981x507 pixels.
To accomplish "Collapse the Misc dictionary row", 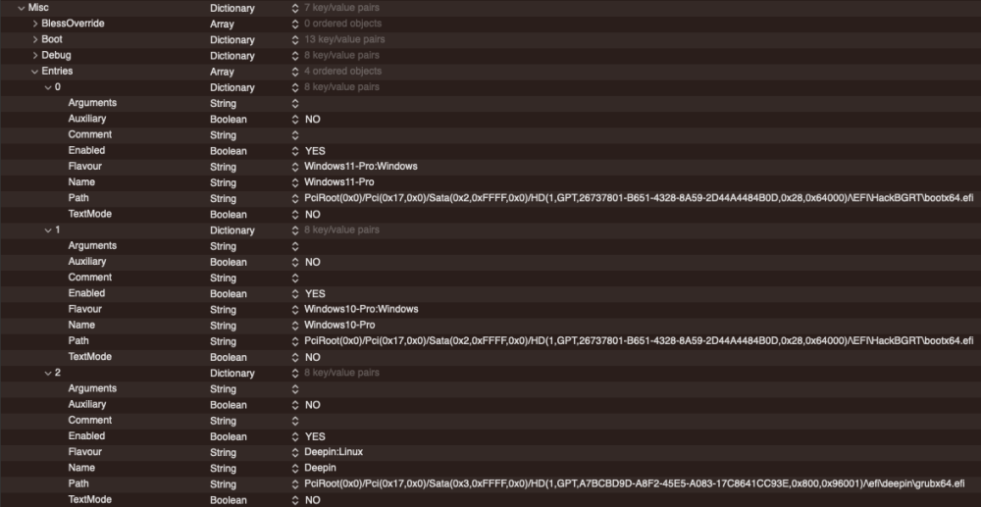I will tap(22, 8).
